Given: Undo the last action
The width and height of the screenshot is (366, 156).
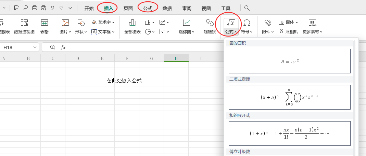Looking at the screenshot, I should (x=52, y=8).
